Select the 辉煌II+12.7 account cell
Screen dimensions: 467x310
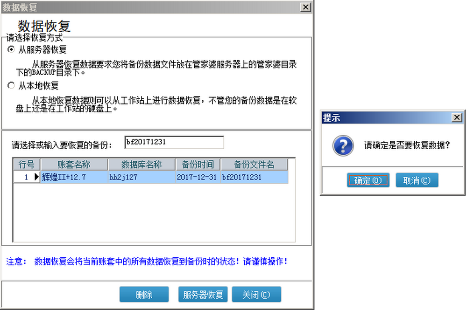click(74, 177)
